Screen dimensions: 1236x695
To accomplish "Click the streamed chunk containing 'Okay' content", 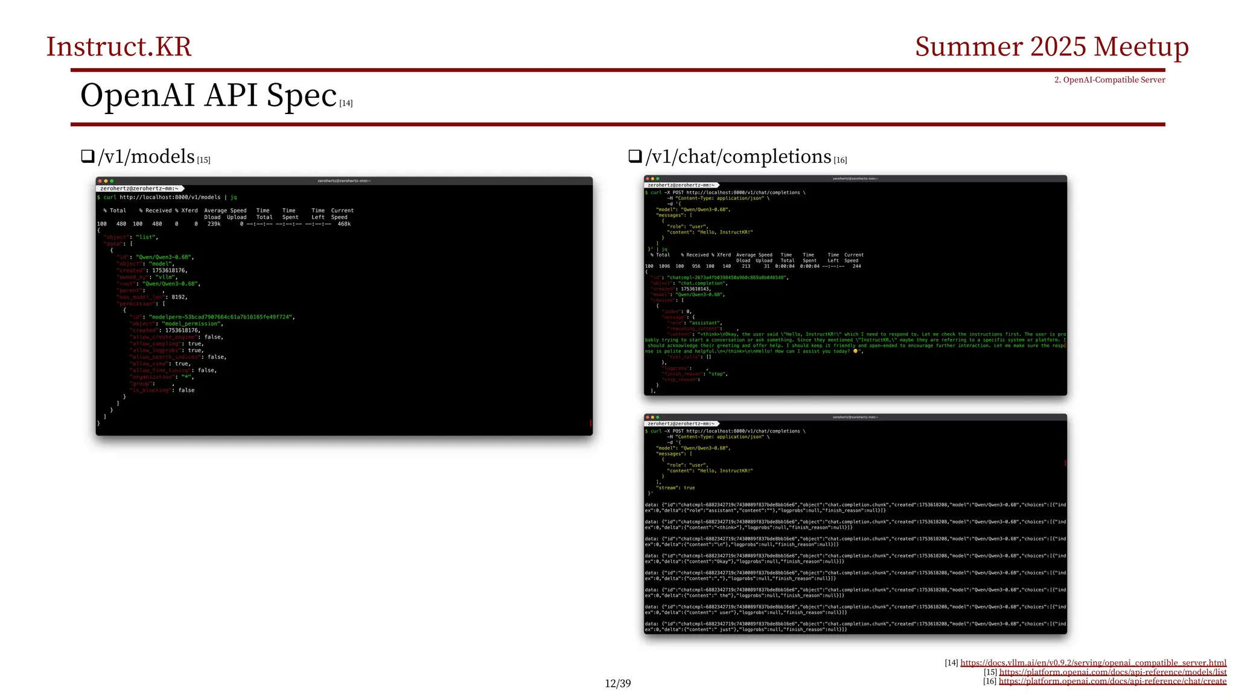I will 855,559.
